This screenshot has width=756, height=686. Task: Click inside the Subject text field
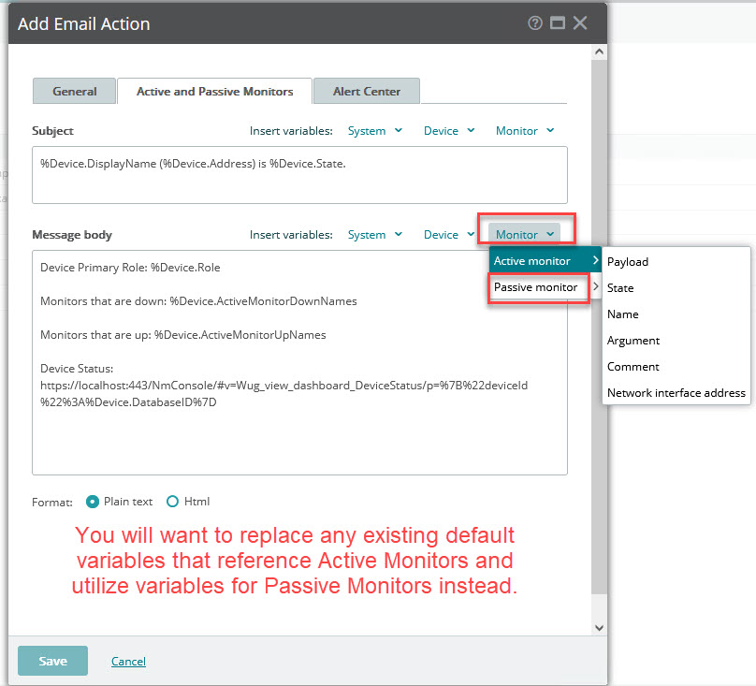click(299, 173)
